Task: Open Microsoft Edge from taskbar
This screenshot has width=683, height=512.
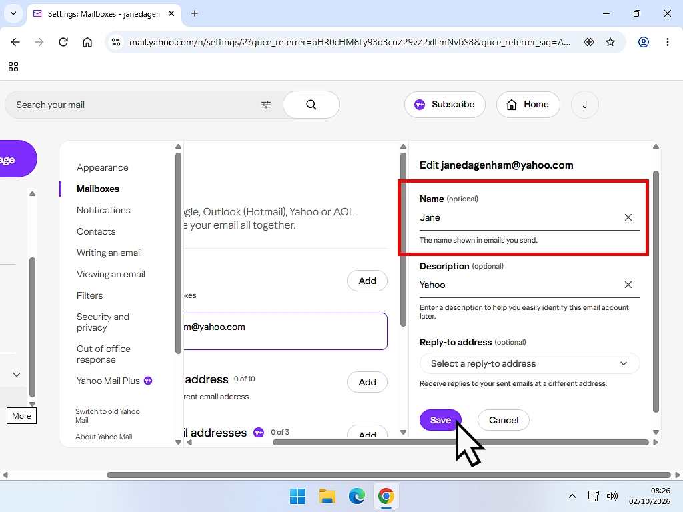Action: coord(356,496)
